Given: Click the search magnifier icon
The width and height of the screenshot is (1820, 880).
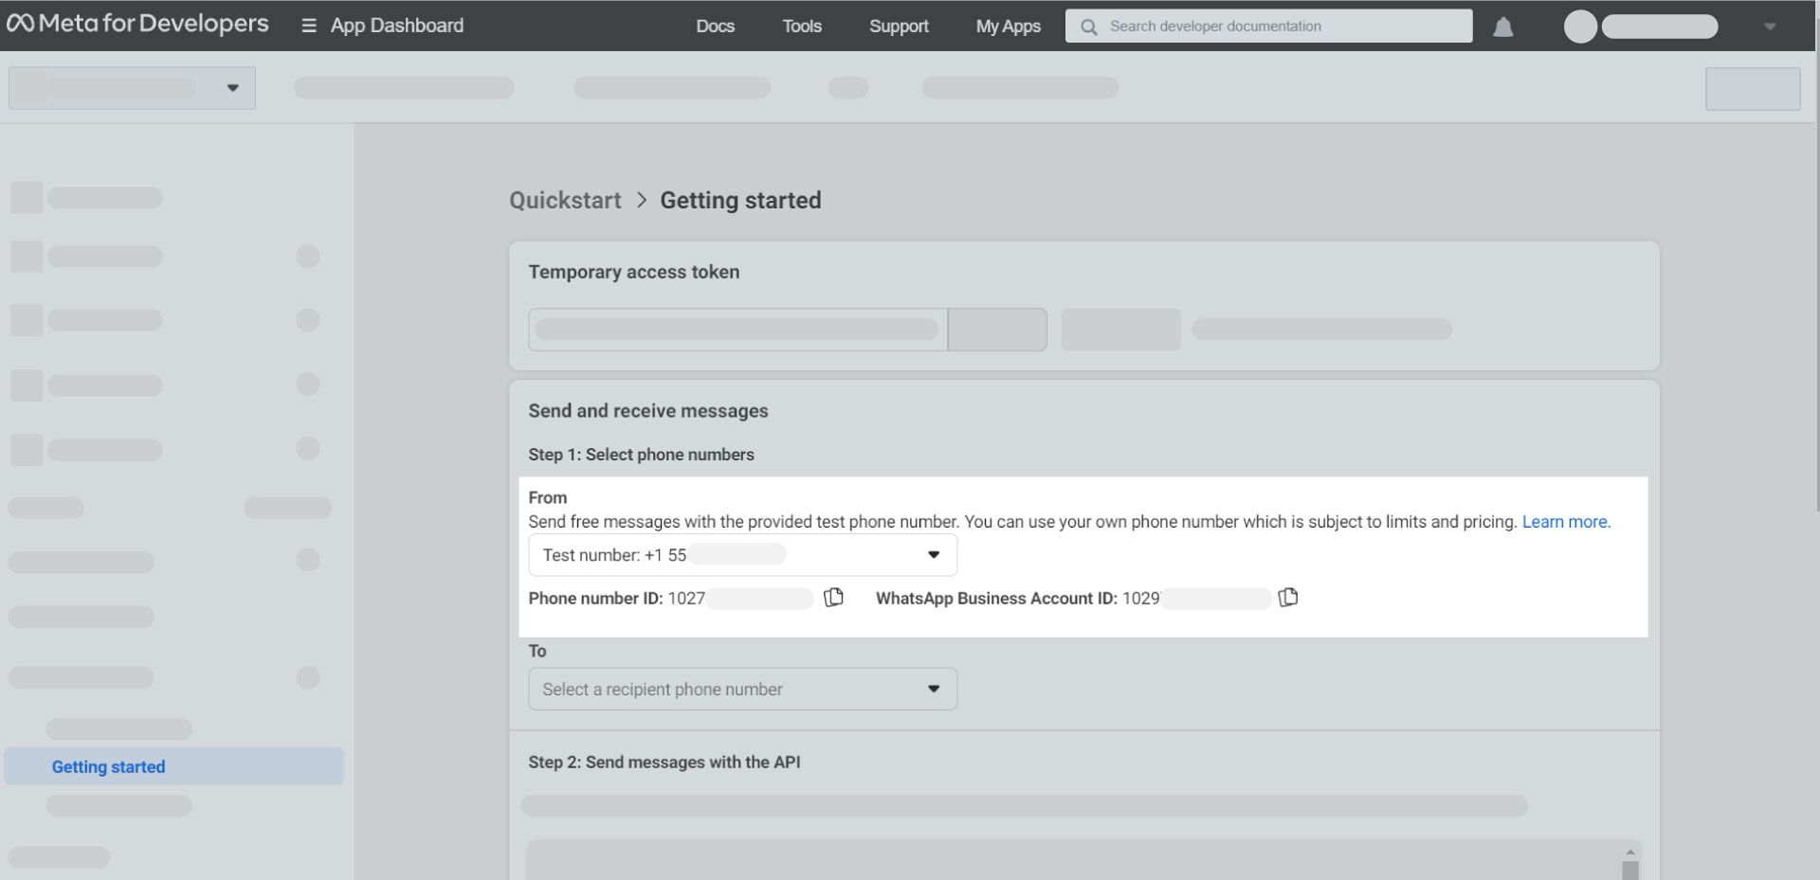Looking at the screenshot, I should click(x=1087, y=26).
